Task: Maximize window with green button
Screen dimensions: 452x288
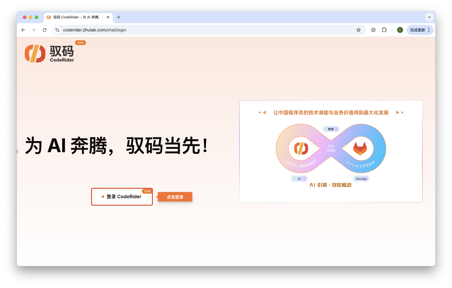Action: pyautogui.click(x=37, y=17)
